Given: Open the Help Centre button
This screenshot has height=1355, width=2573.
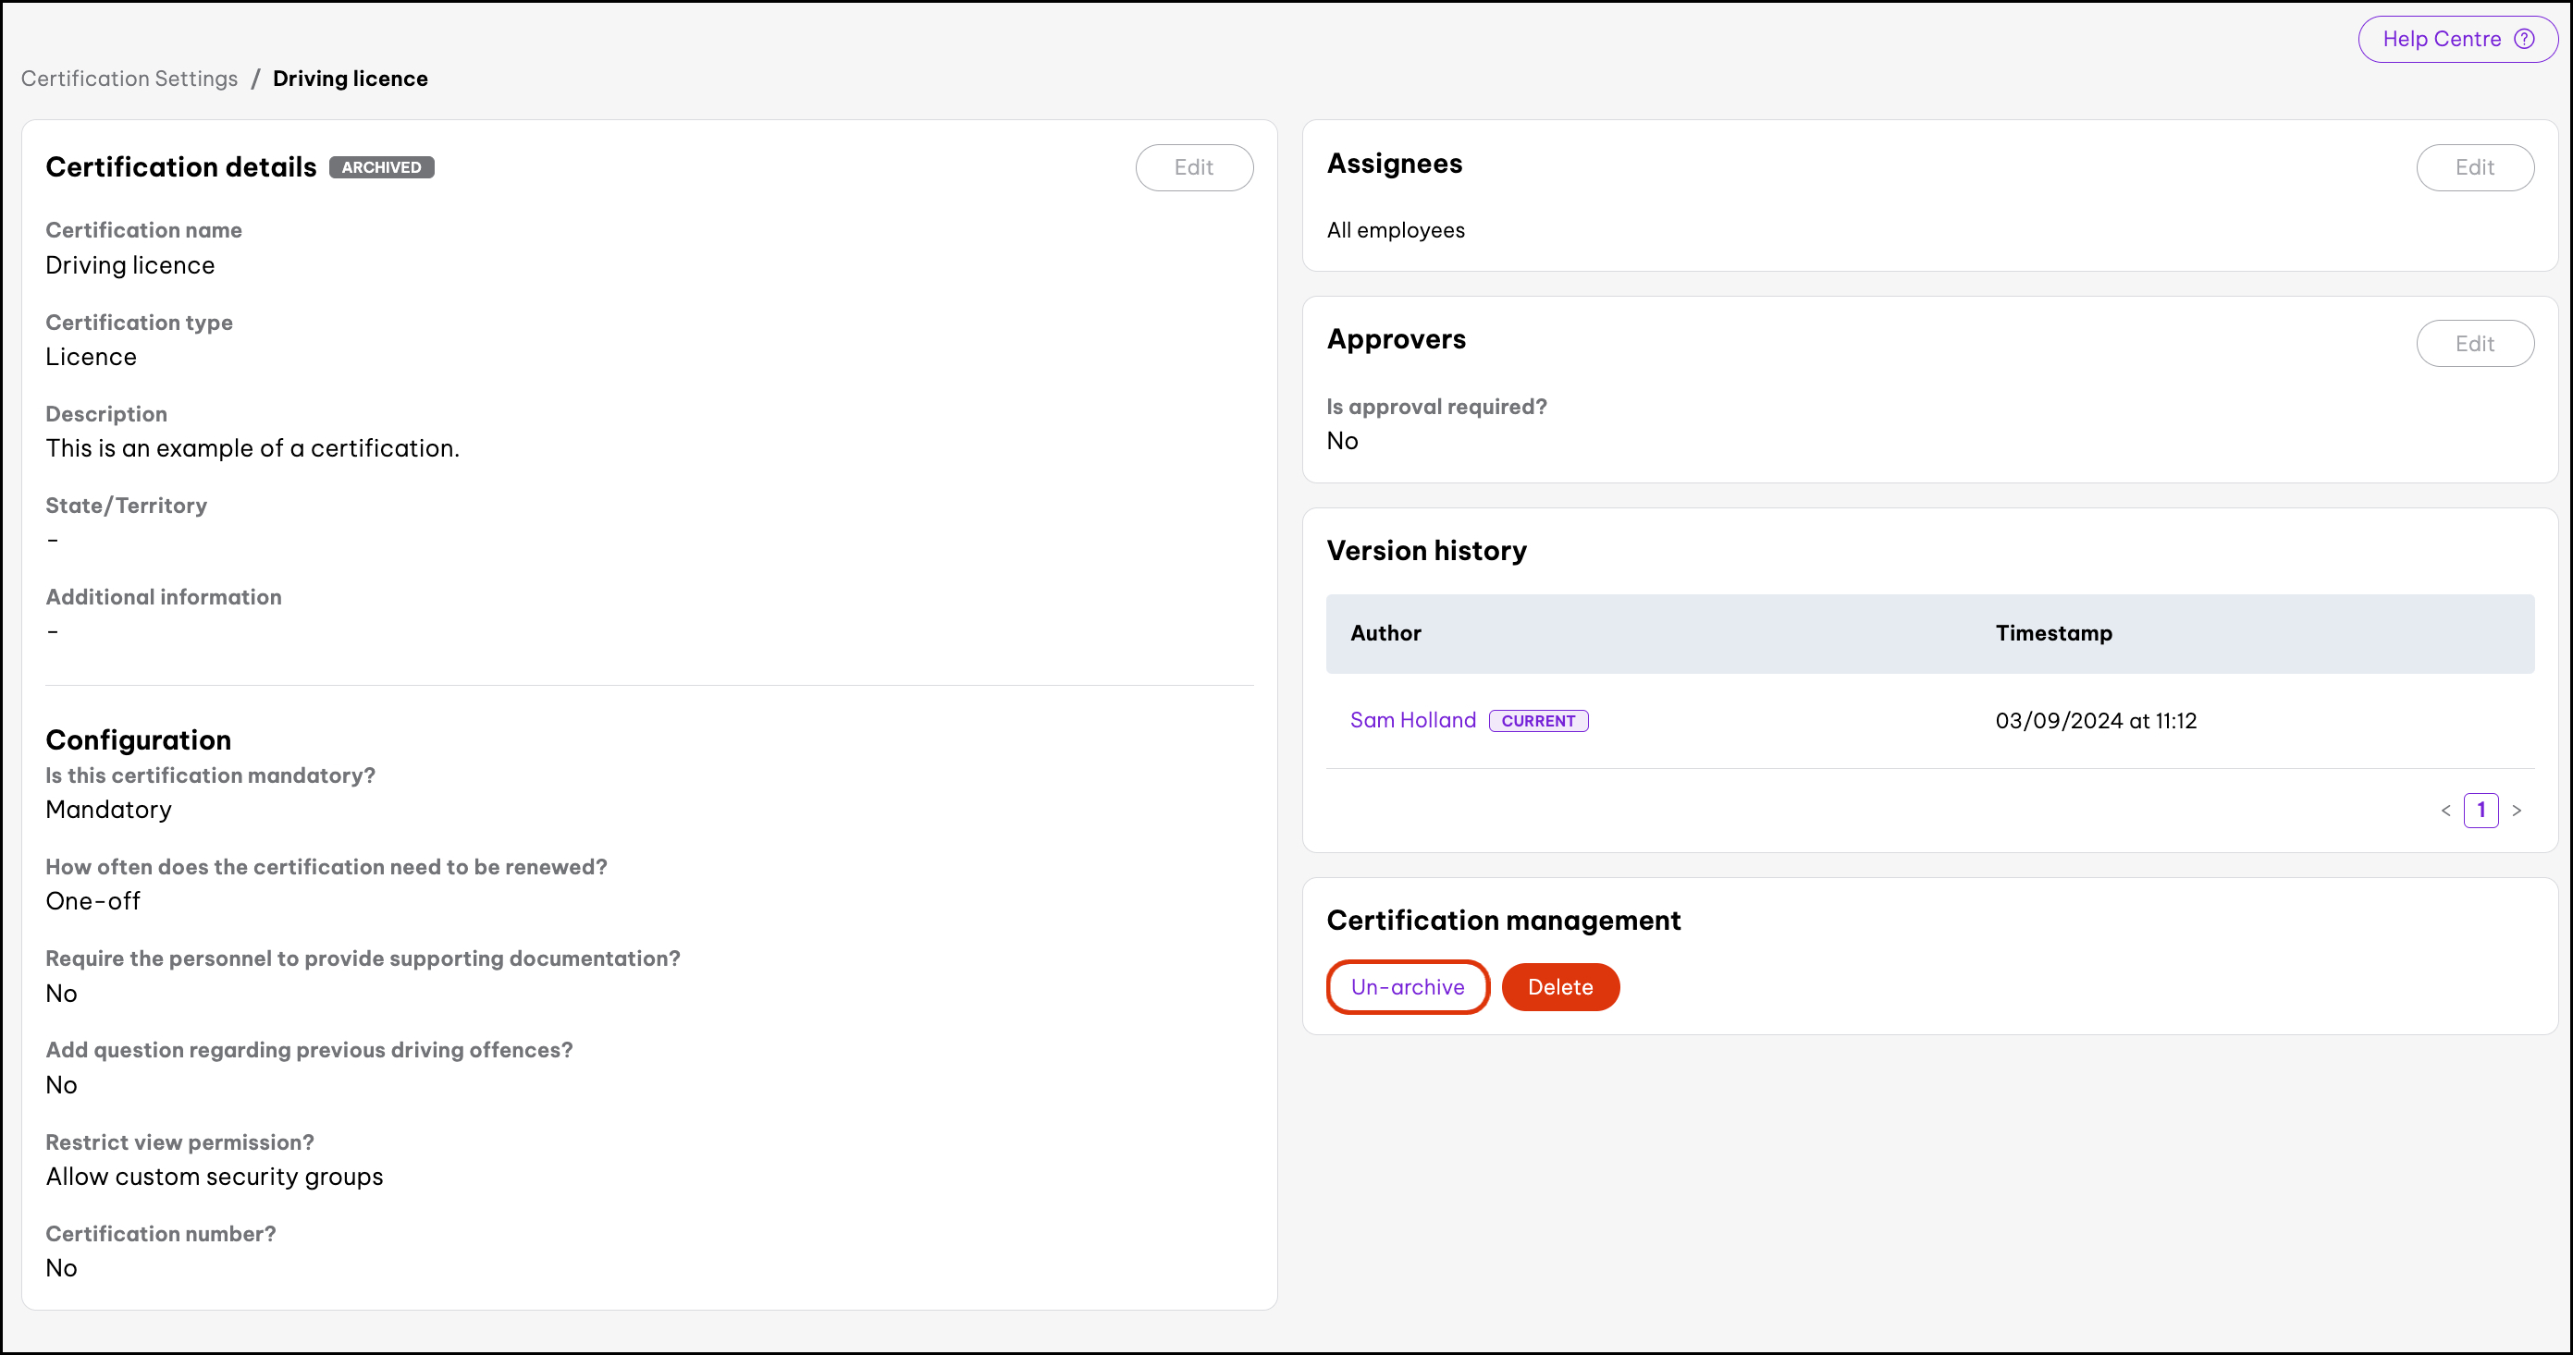Looking at the screenshot, I should click(x=2440, y=39).
